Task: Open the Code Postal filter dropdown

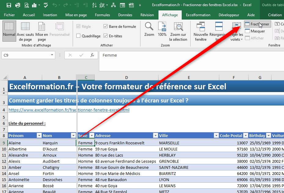Action: tap(246, 135)
